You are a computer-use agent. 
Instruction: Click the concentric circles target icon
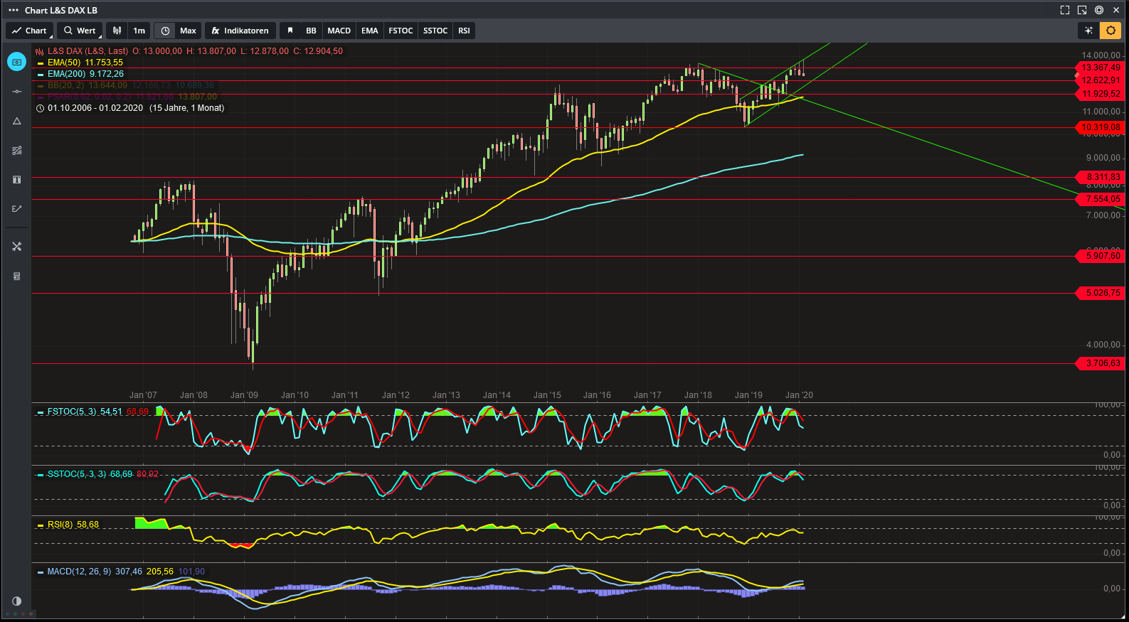click(x=1099, y=10)
